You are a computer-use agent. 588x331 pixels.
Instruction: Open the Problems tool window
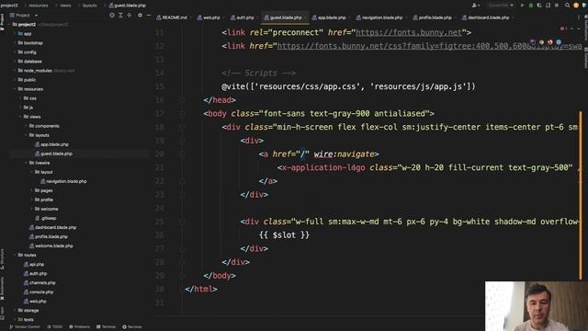point(80,327)
